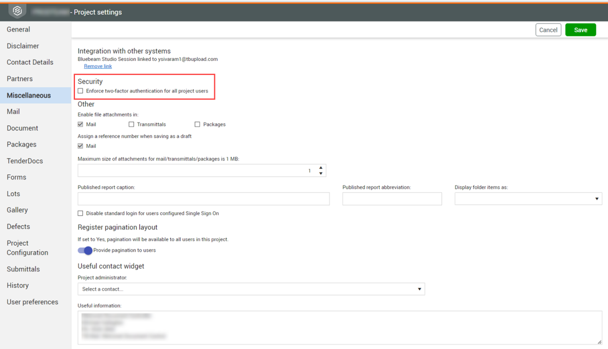Screen dimensions: 608x349
Task: Enable two-factor authentication checkbox
Action: pos(81,91)
